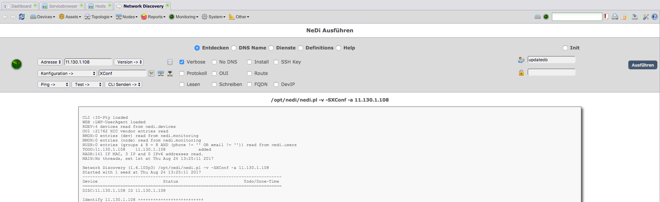Enable the Protokoll checkbox
Screen dimensions: 660x202
(x=182, y=73)
